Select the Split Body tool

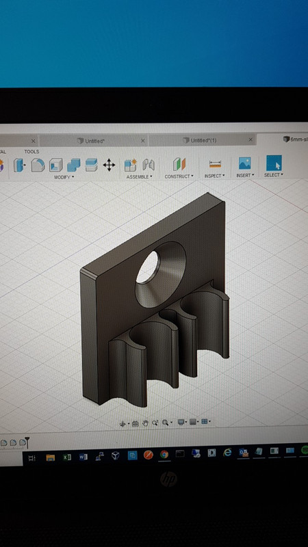coord(91,165)
